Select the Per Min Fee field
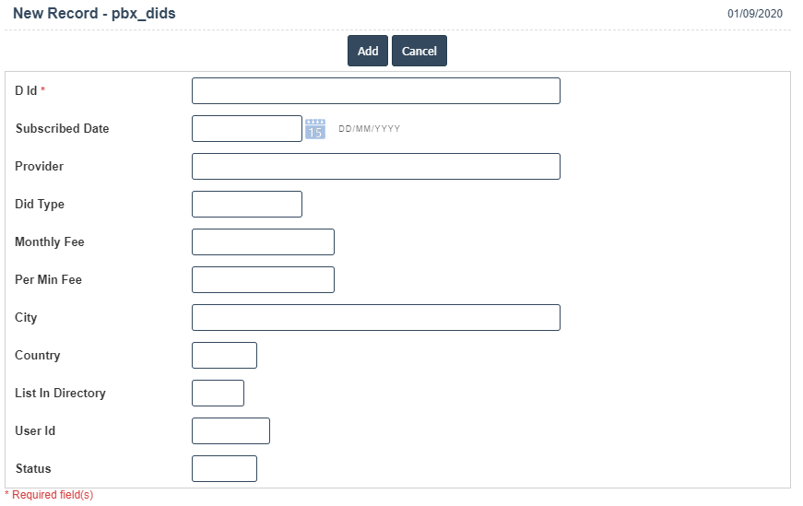This screenshot has width=803, height=506. pos(263,280)
